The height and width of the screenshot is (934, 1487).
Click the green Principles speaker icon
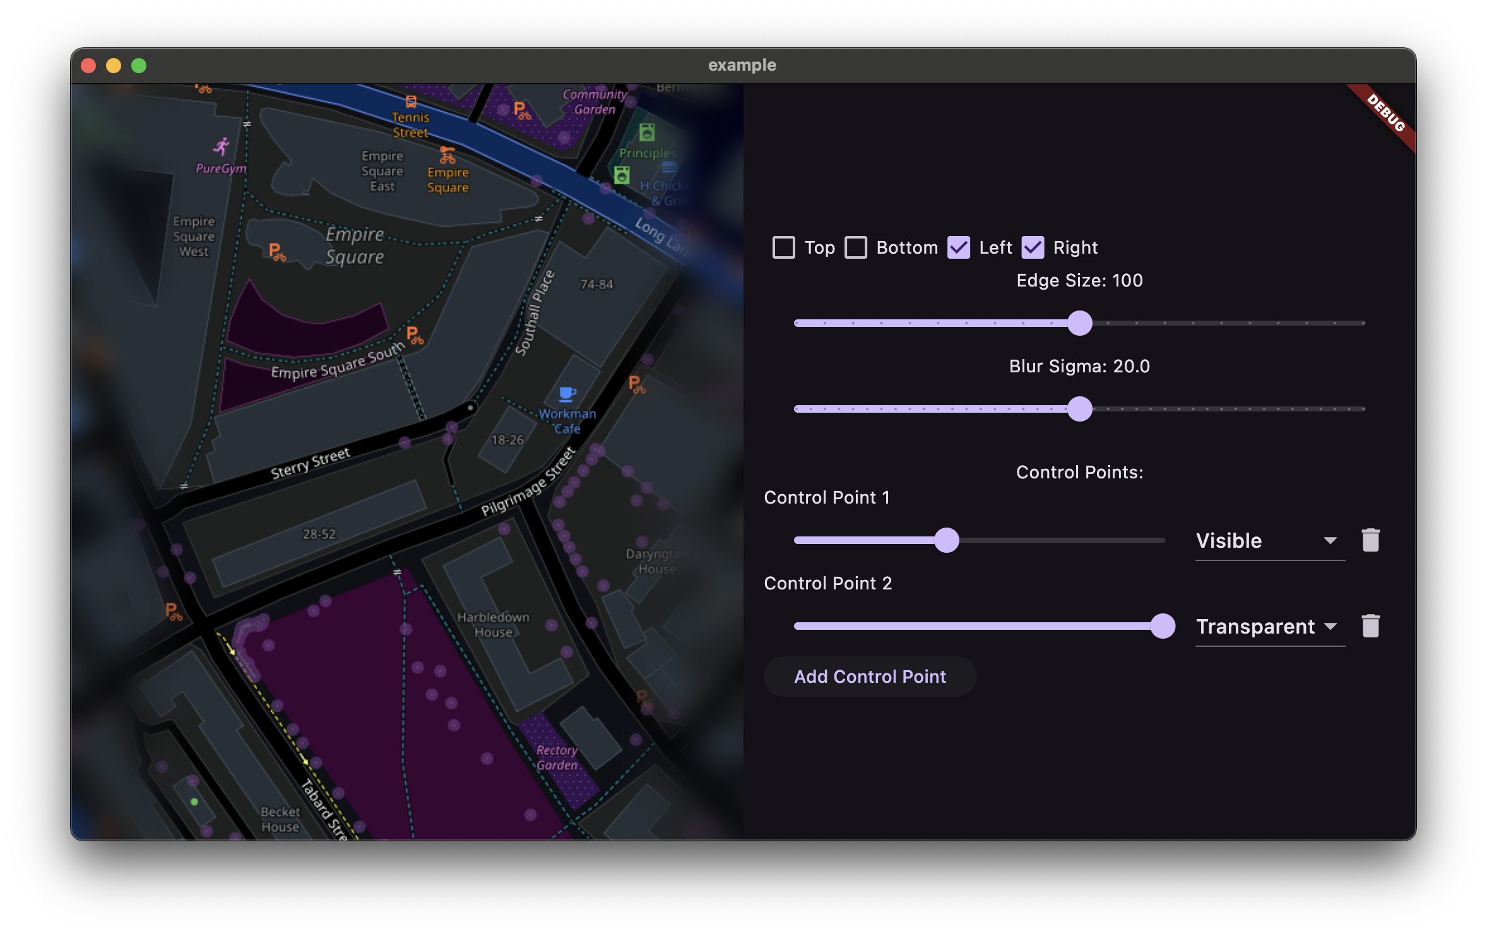(x=647, y=133)
